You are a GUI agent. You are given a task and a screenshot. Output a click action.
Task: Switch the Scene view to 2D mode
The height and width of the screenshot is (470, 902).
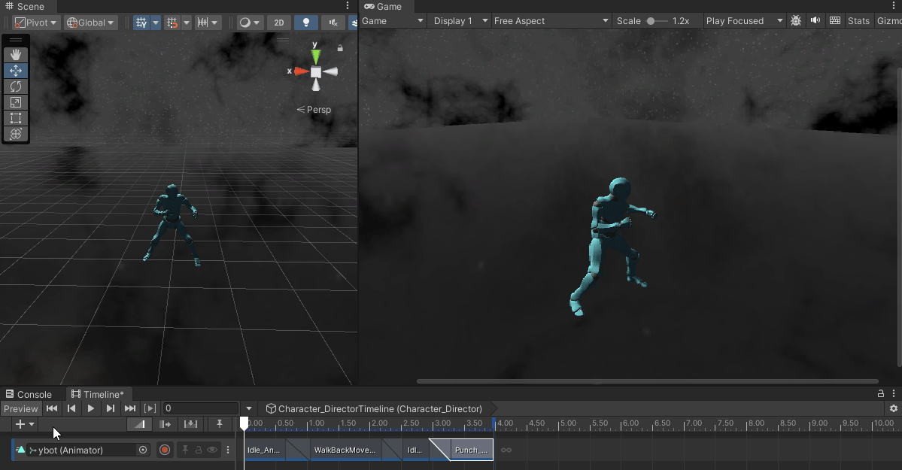point(278,22)
